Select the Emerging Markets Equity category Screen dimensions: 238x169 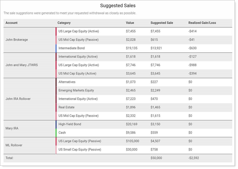76,90
